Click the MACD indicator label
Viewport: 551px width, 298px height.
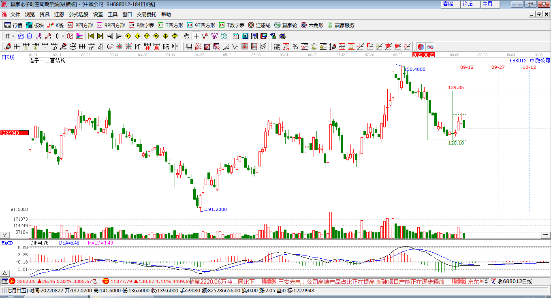click(x=7, y=243)
